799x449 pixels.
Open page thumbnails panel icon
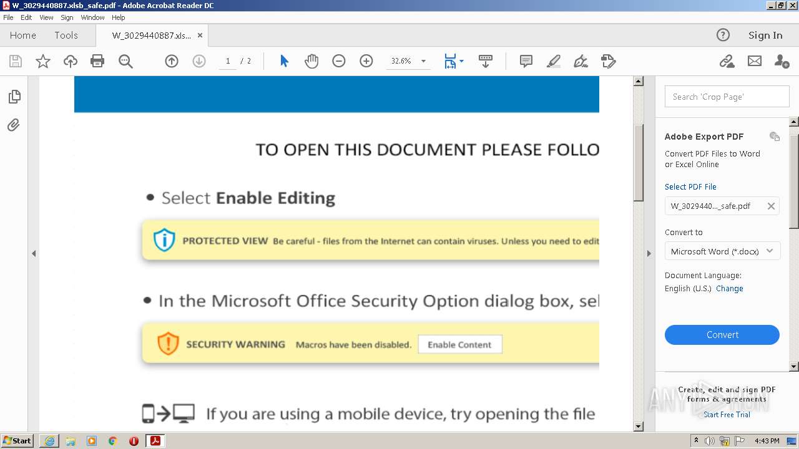click(14, 97)
